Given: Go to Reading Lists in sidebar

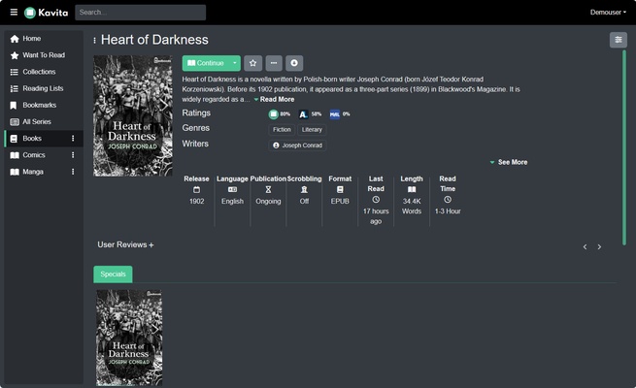Looking at the screenshot, I should click(x=43, y=88).
